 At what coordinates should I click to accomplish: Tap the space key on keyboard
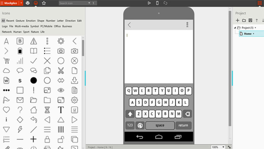point(160,125)
